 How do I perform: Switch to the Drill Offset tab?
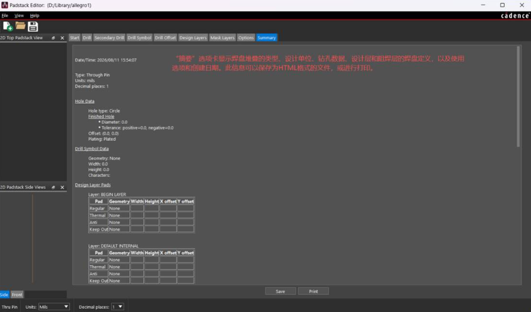tap(165, 38)
